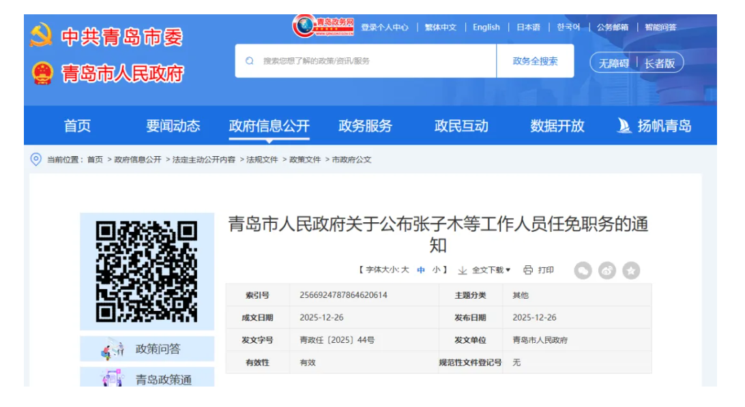745x407 pixels.
Task: Click the printer icon to print
Action: coord(528,270)
